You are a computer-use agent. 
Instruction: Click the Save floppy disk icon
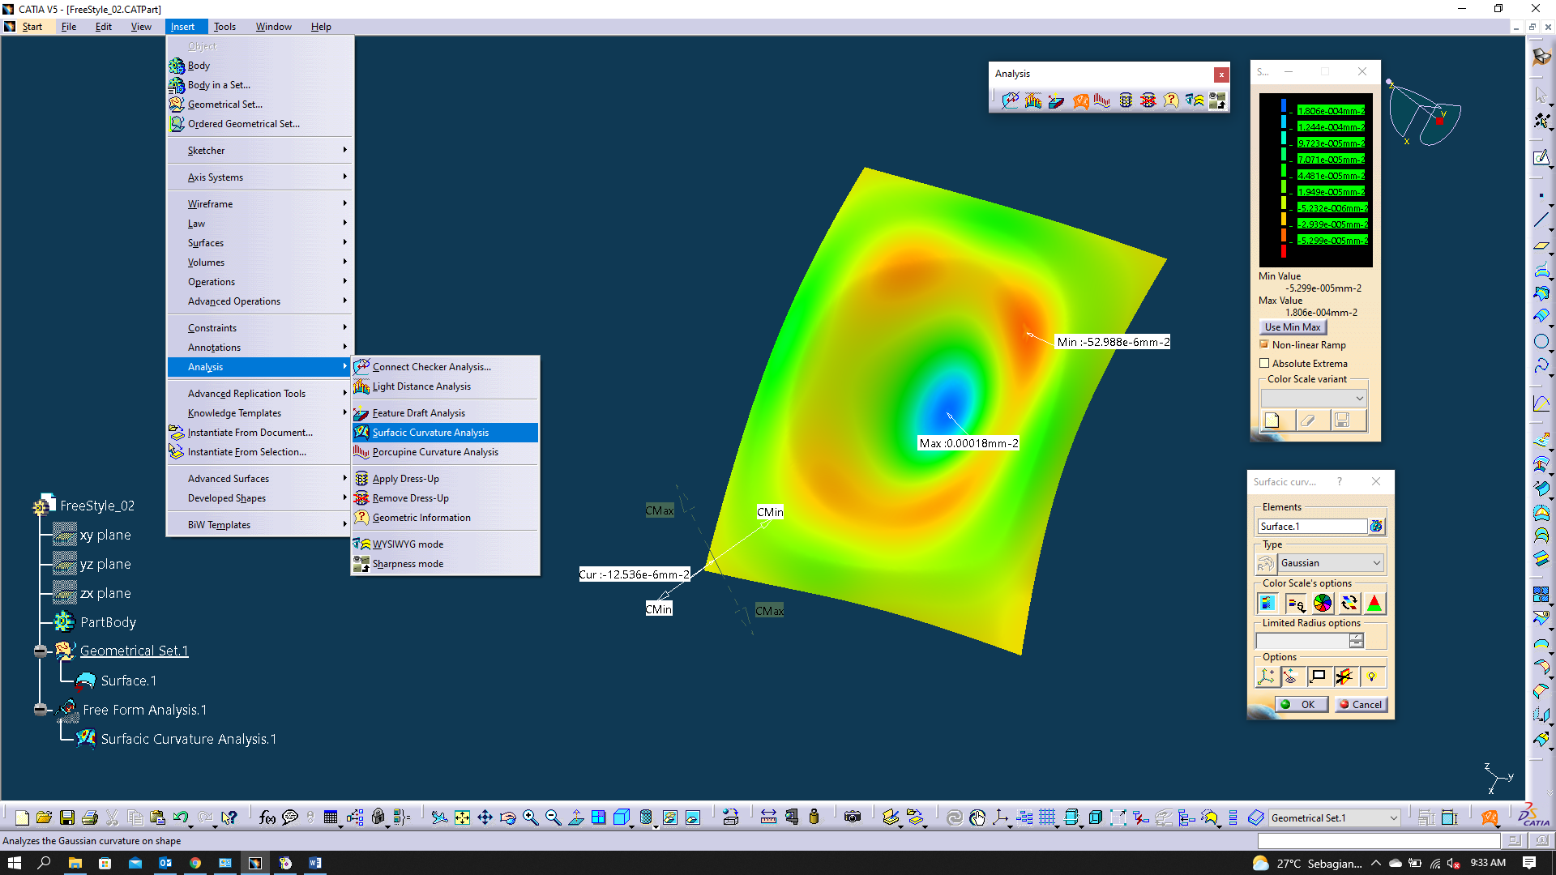point(67,817)
